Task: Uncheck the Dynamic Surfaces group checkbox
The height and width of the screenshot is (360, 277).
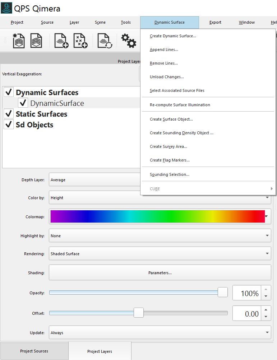Action: tap(9, 92)
